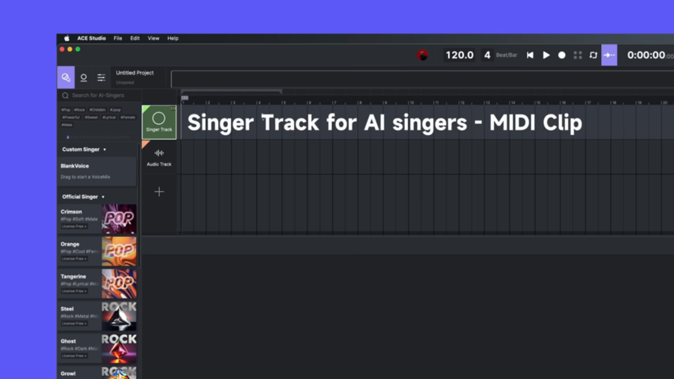Click the plus add-track icon
Image resolution: width=674 pixels, height=379 pixels.
[x=159, y=192]
